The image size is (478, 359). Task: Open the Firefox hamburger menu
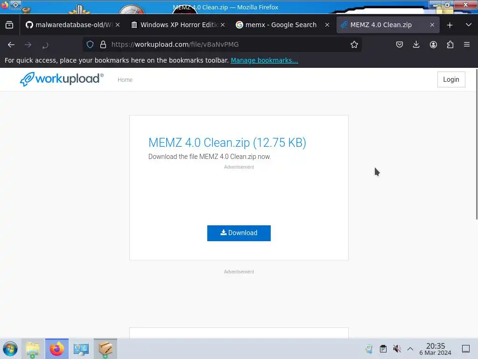[x=467, y=44]
